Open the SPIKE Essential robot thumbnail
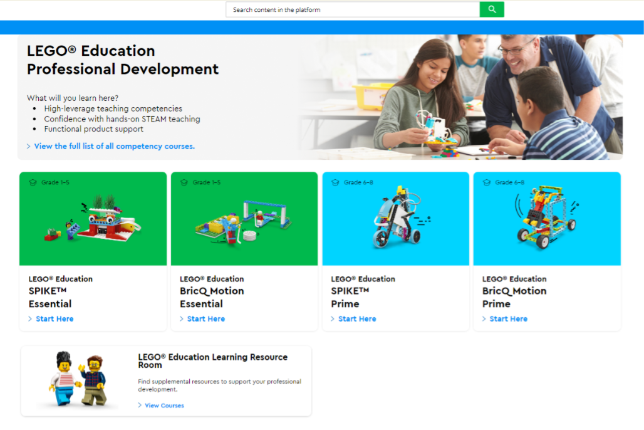The image size is (644, 430). tap(93, 218)
